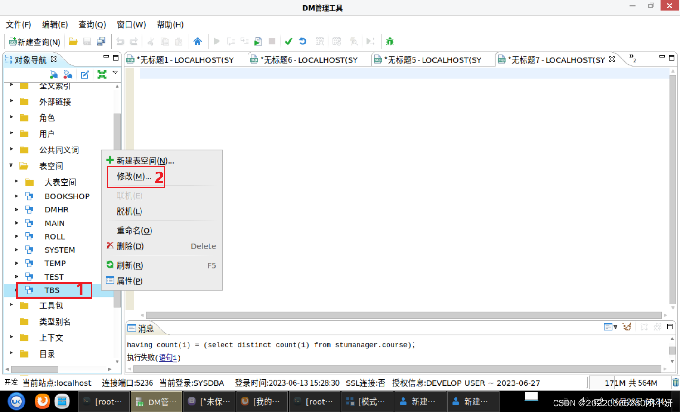This screenshot has height=412, width=680.
Task: Close the *无标题7 editor tab
Action: click(x=612, y=59)
